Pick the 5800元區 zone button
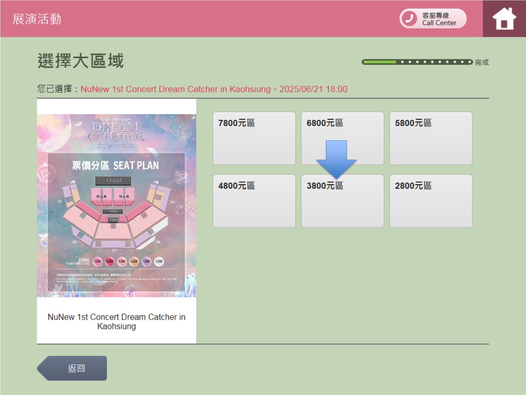This screenshot has height=395, width=526. [430, 138]
